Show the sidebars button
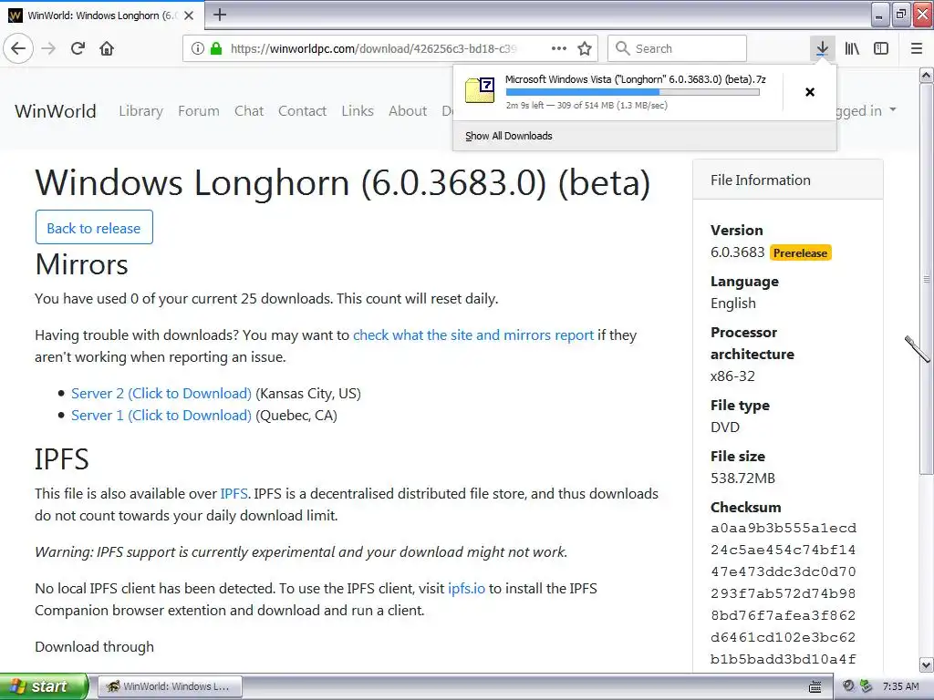 pyautogui.click(x=881, y=48)
